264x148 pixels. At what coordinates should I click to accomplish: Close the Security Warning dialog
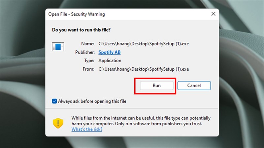coord(213,14)
